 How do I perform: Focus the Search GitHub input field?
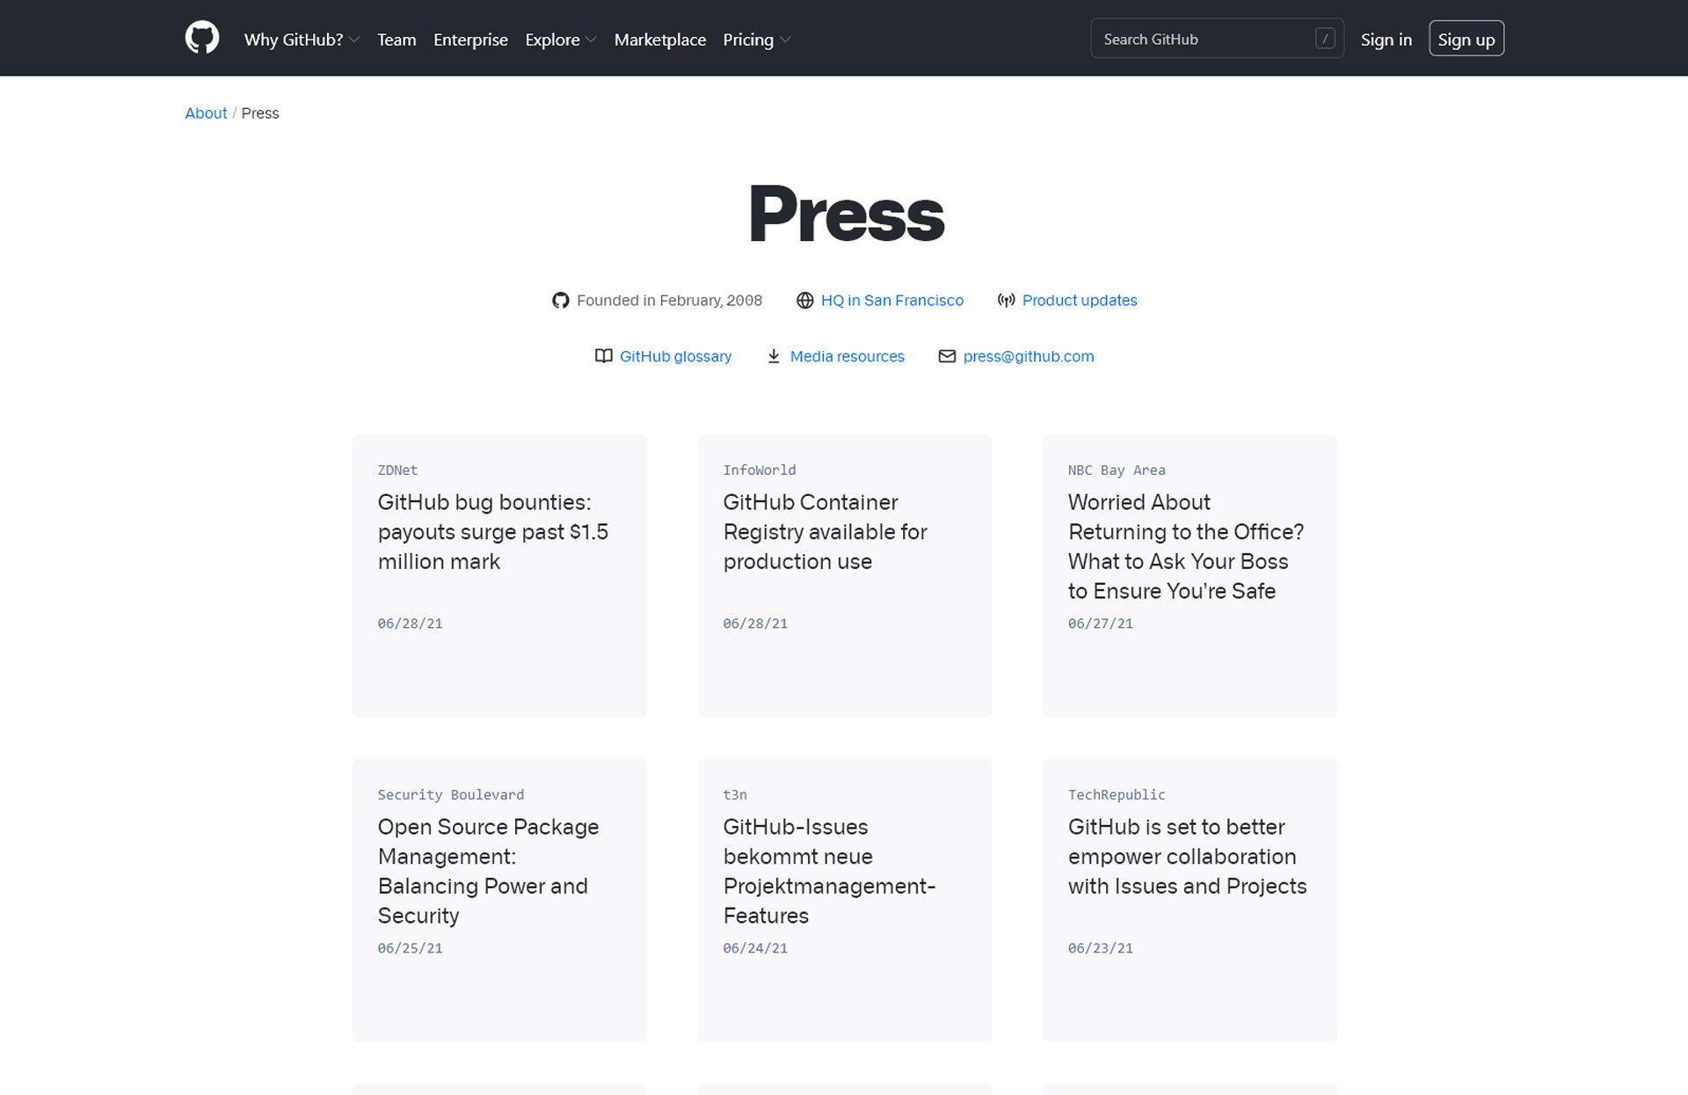coord(1217,39)
